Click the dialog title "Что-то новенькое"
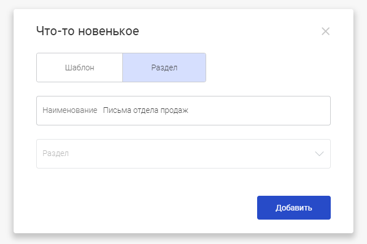 coord(88,31)
